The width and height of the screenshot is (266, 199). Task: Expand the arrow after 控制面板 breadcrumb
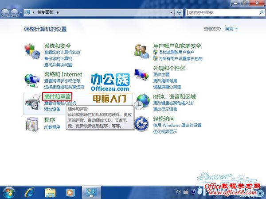(x=58, y=12)
